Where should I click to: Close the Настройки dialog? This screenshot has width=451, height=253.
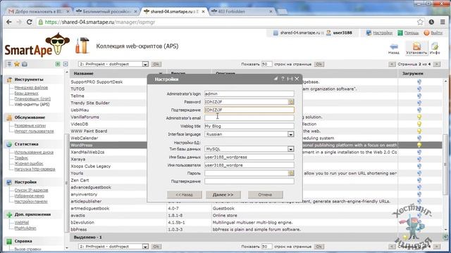pos(297,79)
